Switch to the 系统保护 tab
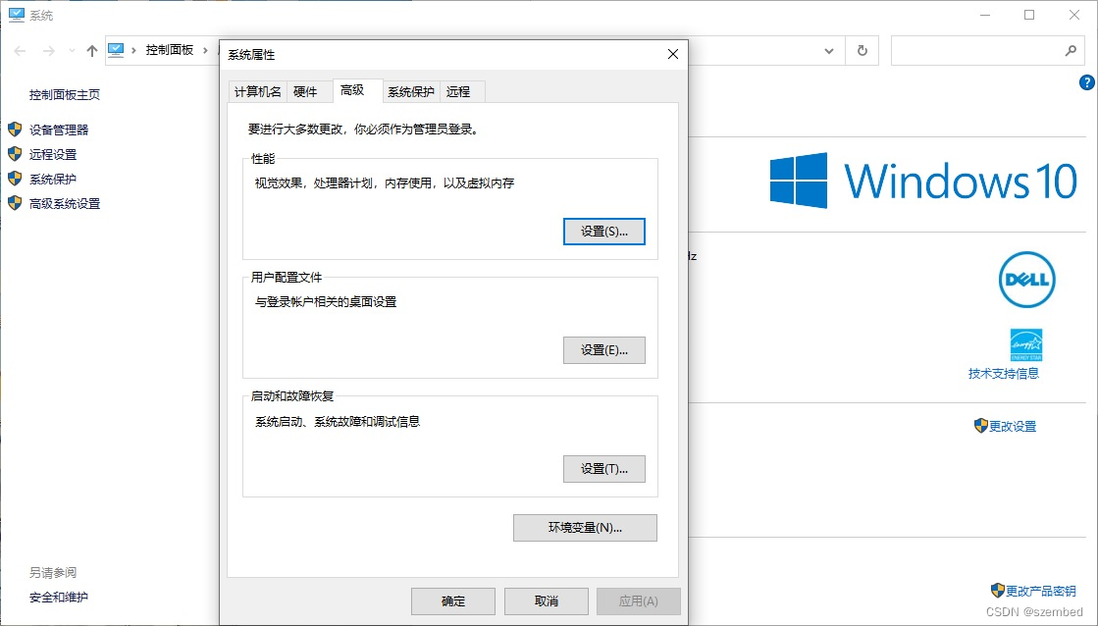 (x=411, y=91)
